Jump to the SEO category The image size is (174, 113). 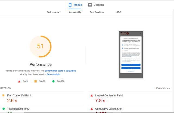click(119, 12)
